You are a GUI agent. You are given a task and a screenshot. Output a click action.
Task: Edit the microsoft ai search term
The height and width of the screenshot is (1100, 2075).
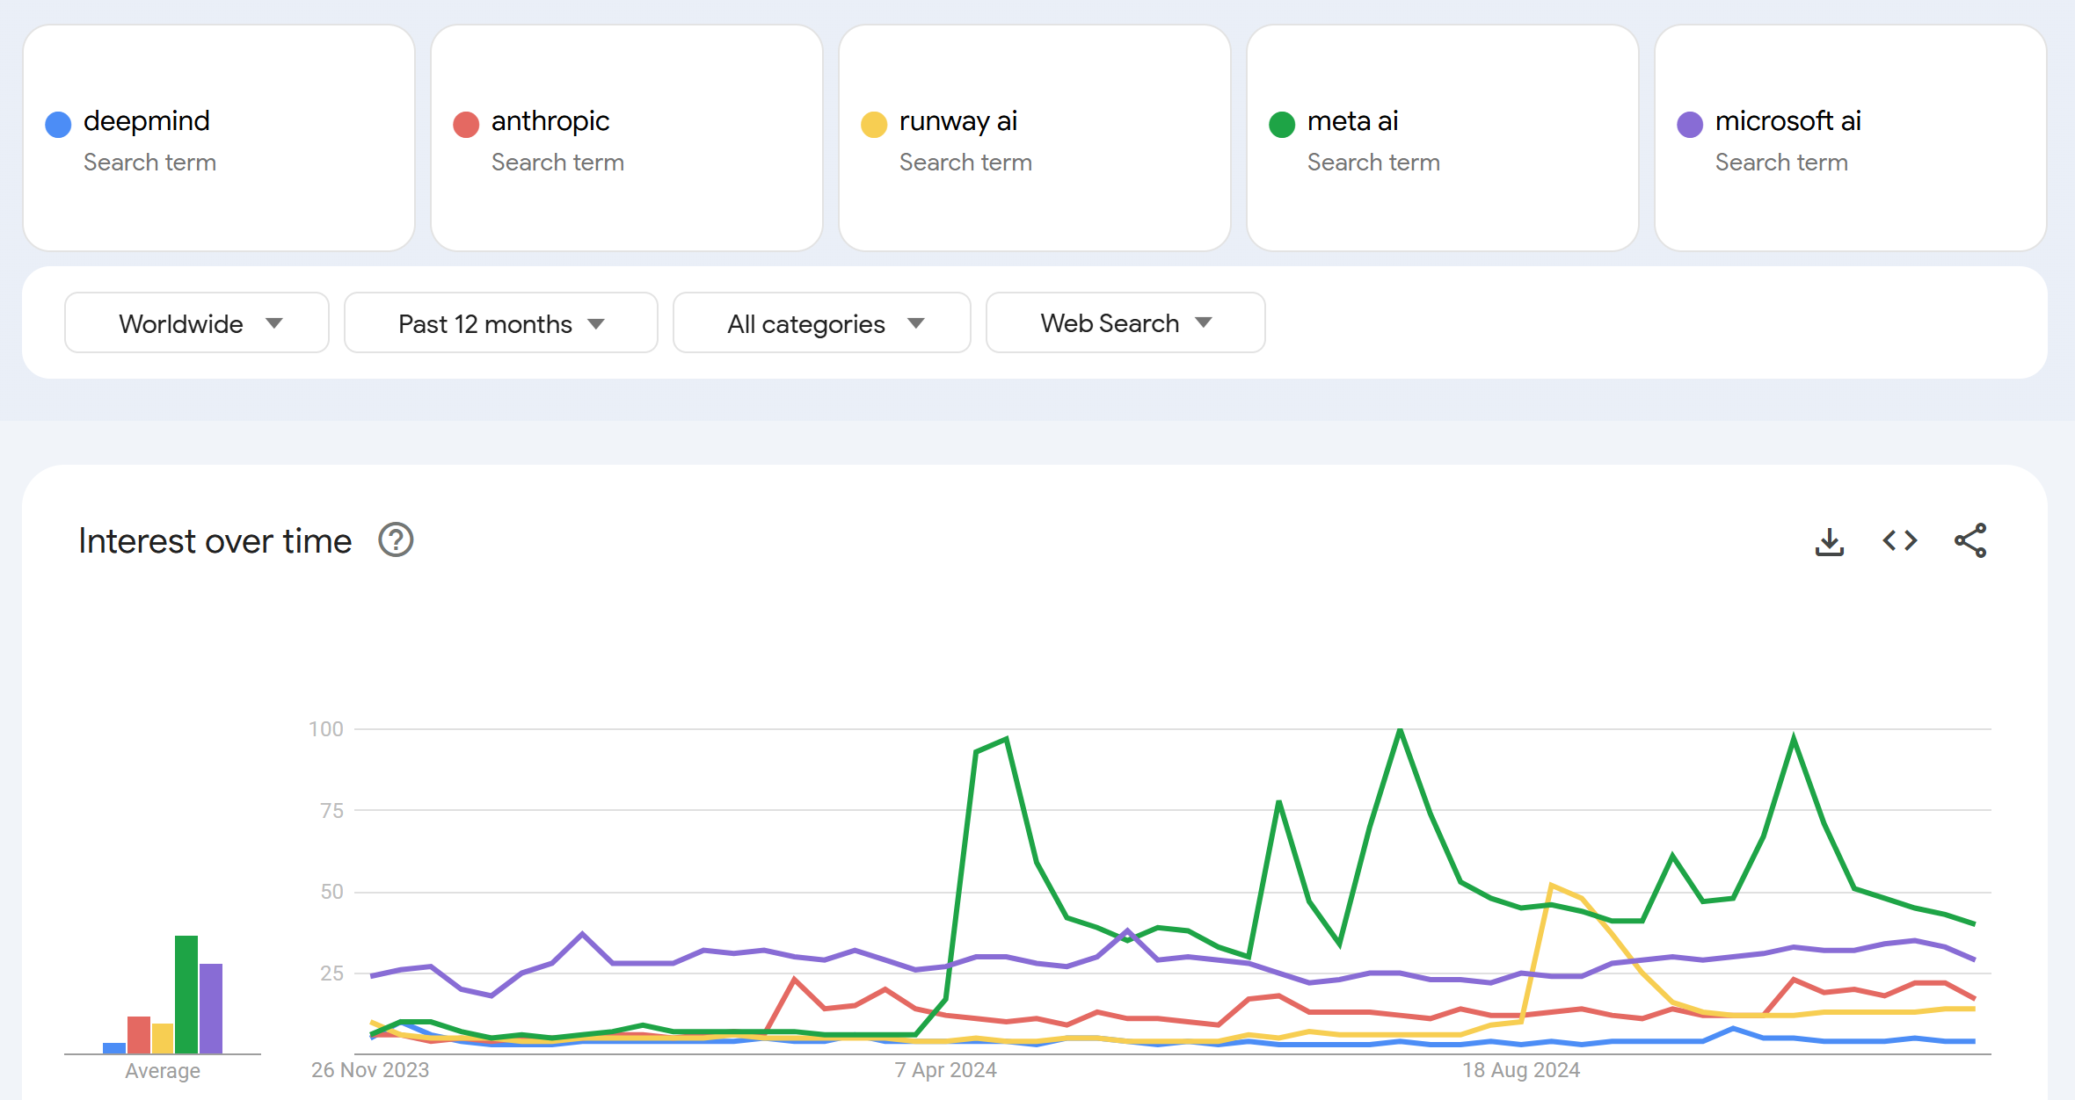[1851, 138]
